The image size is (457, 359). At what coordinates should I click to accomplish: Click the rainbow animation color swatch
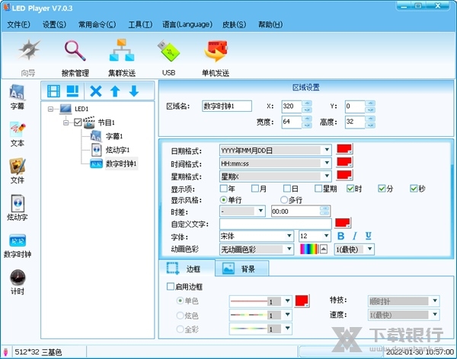[309, 249]
